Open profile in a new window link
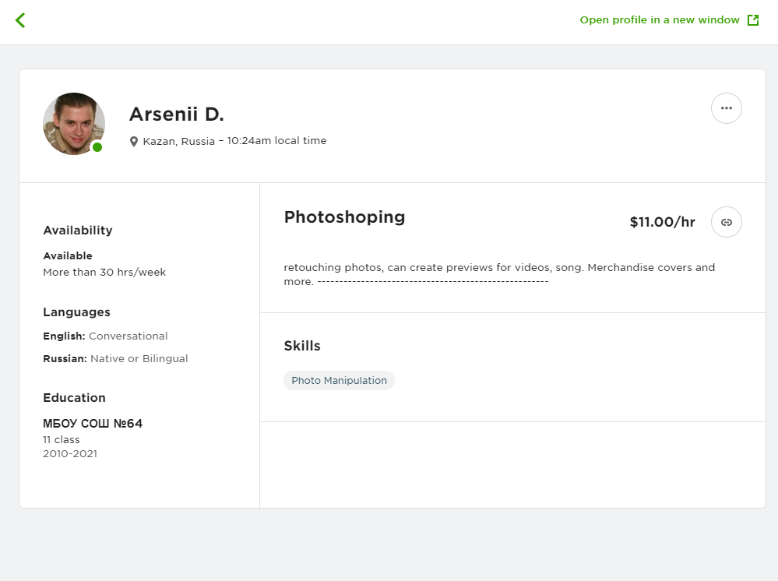Screen dimensions: 778x581 (x=660, y=19)
